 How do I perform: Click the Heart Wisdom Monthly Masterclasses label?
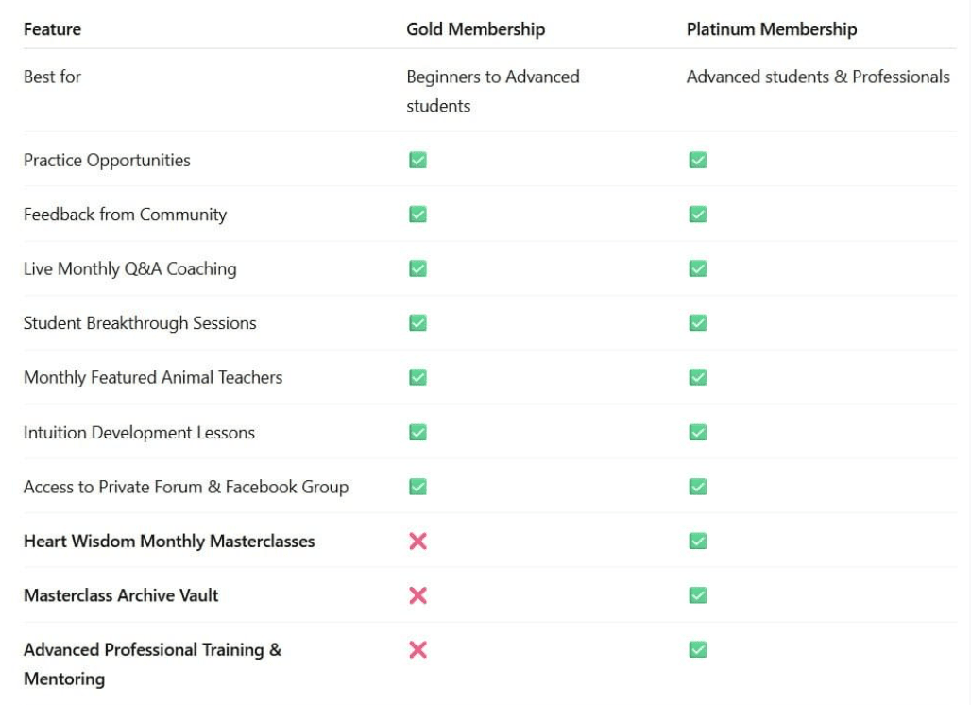[x=169, y=542]
